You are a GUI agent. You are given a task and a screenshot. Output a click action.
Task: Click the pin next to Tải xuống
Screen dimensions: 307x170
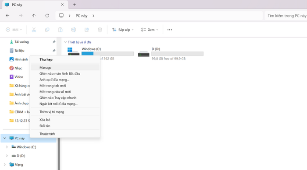tap(54, 42)
